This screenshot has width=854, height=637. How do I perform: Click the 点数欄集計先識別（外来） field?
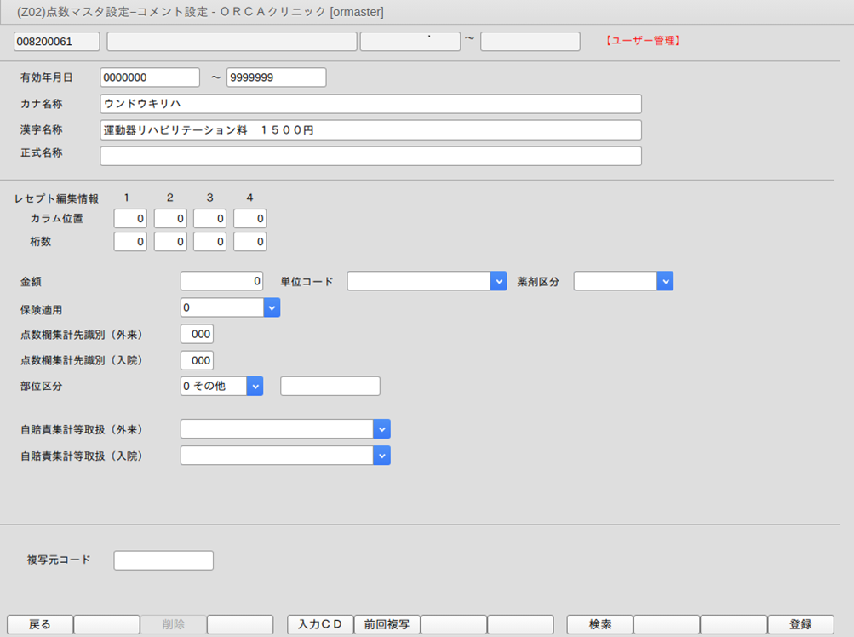click(197, 334)
